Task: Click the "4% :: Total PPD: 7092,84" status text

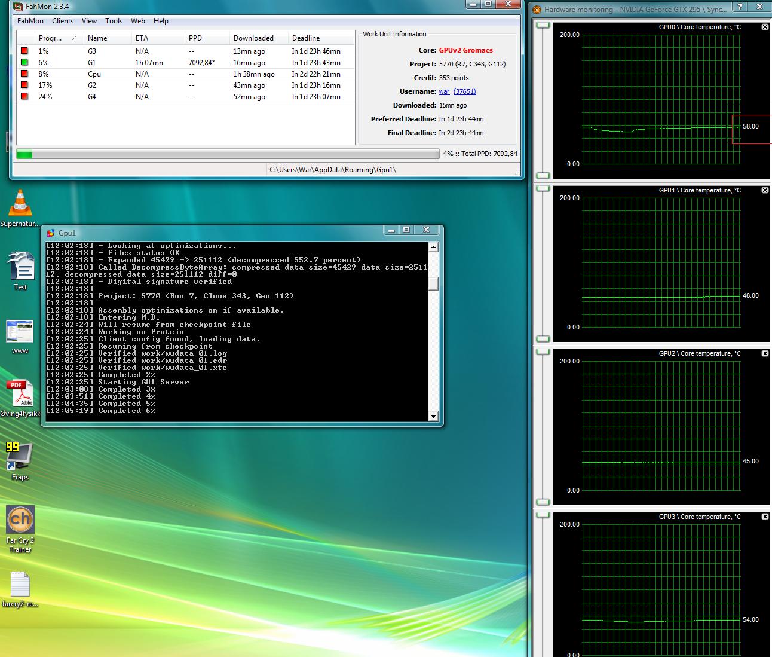Action: coord(480,154)
